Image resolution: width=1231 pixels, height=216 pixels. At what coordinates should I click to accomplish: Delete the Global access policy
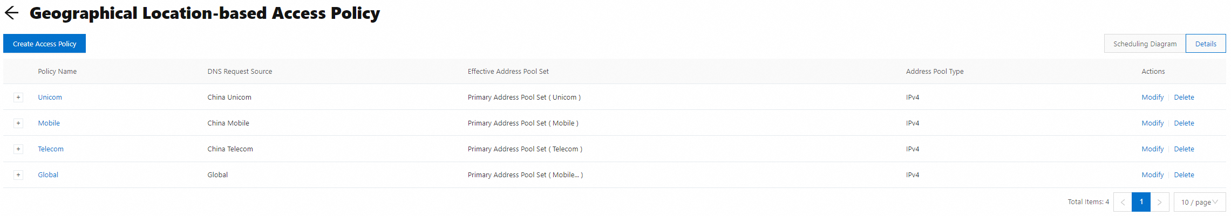coord(1184,175)
